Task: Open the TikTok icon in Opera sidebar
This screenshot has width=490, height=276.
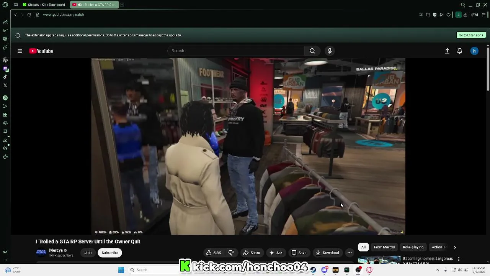Action: click(x=5, y=77)
